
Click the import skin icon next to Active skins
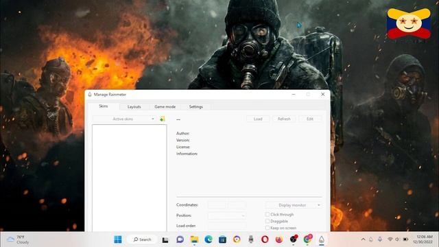[162, 119]
